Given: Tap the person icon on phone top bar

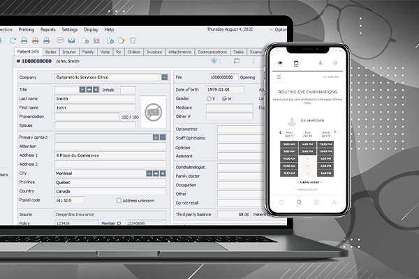Looking at the screenshot, I should tap(320, 63).
